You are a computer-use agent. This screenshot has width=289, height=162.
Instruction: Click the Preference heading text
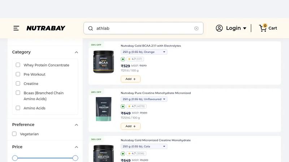click(x=23, y=125)
